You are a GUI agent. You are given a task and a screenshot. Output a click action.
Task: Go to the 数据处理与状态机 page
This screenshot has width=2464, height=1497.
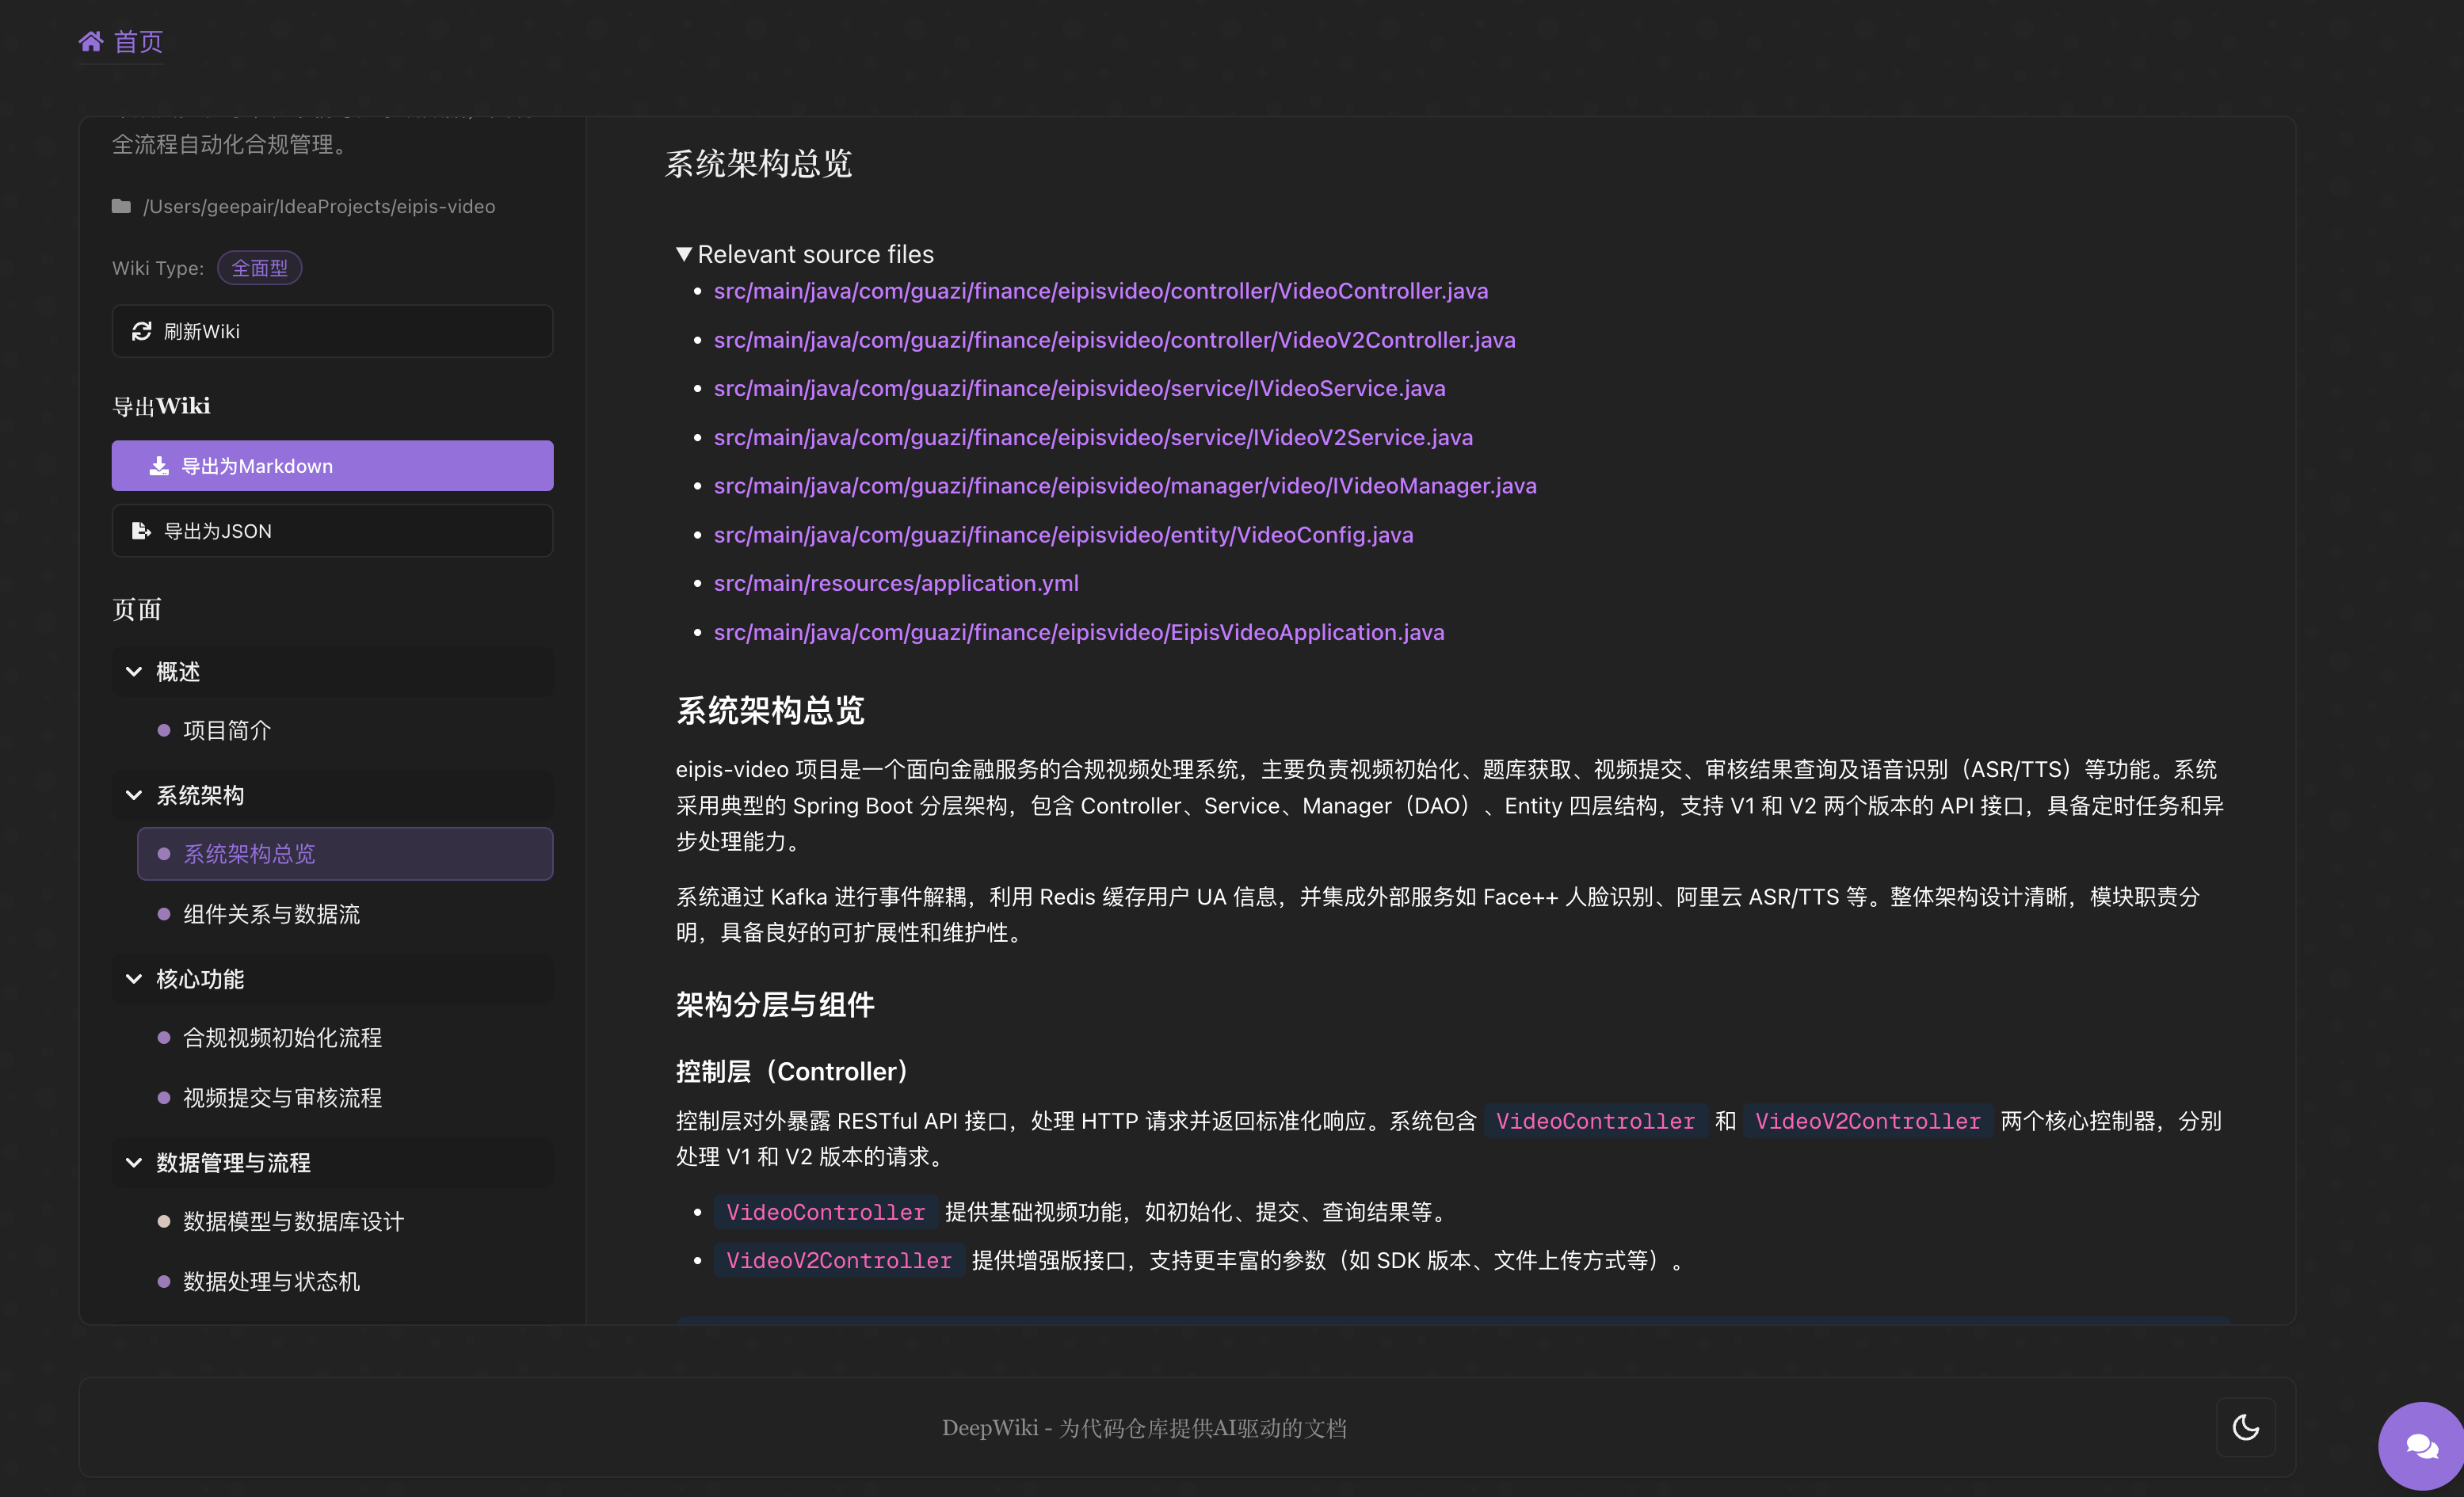[x=271, y=1281]
